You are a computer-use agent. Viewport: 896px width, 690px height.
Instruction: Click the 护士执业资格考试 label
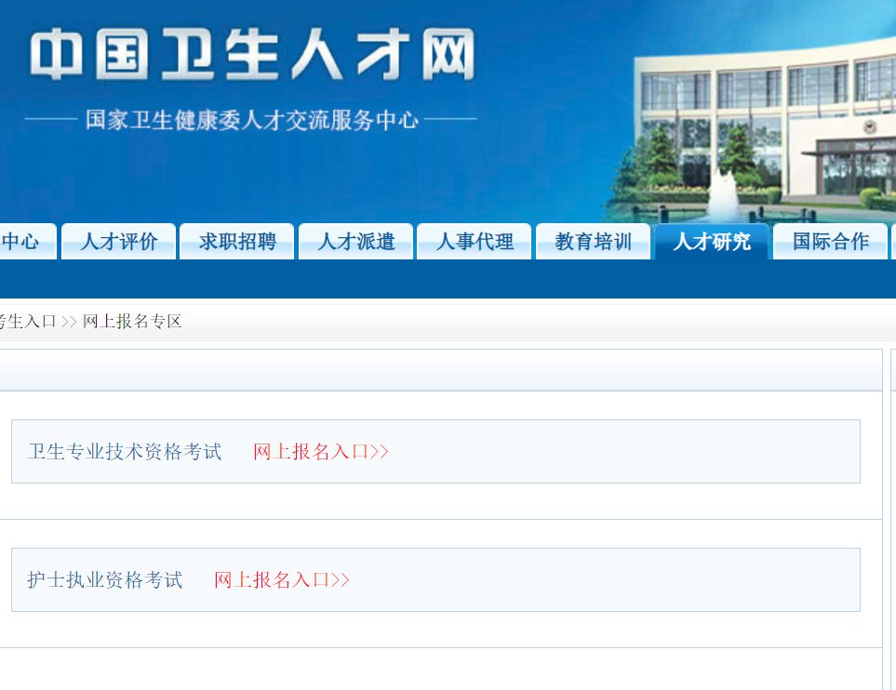(x=105, y=580)
